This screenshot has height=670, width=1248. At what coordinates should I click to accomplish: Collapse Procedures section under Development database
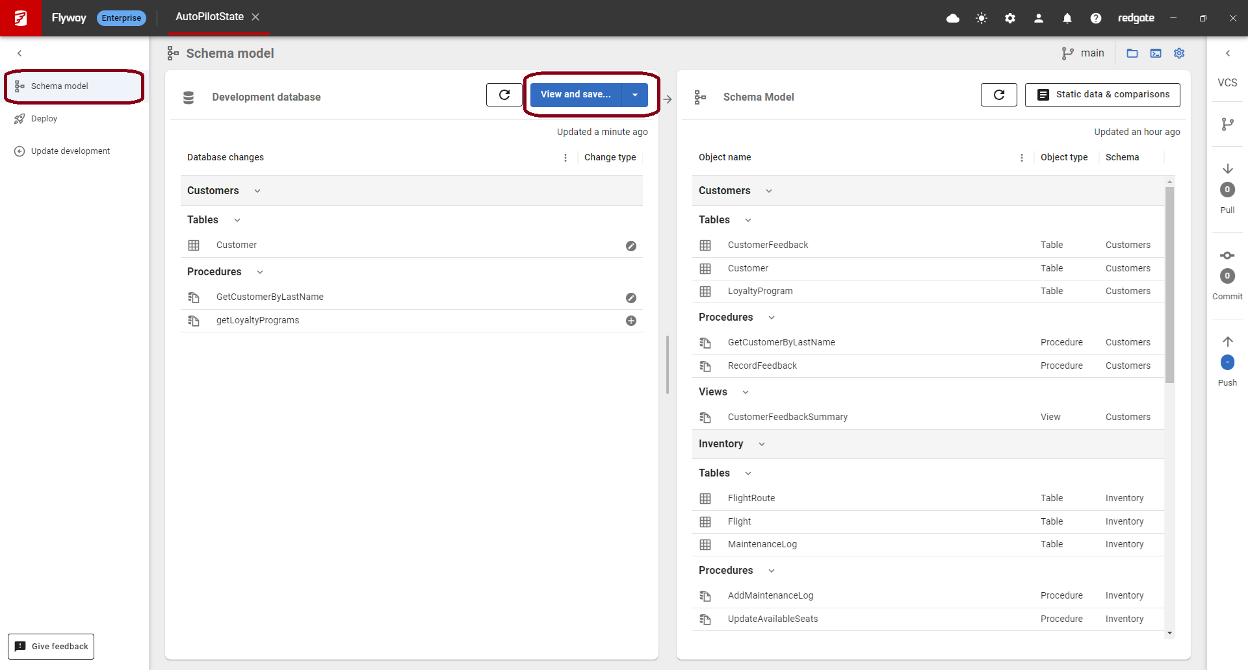(260, 272)
